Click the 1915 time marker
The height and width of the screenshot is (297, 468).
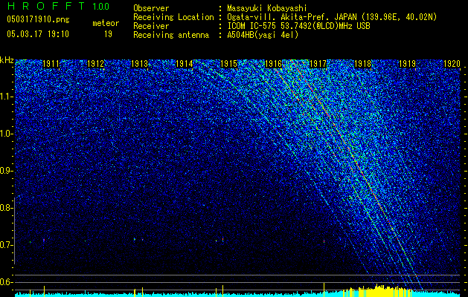pyautogui.click(x=229, y=64)
